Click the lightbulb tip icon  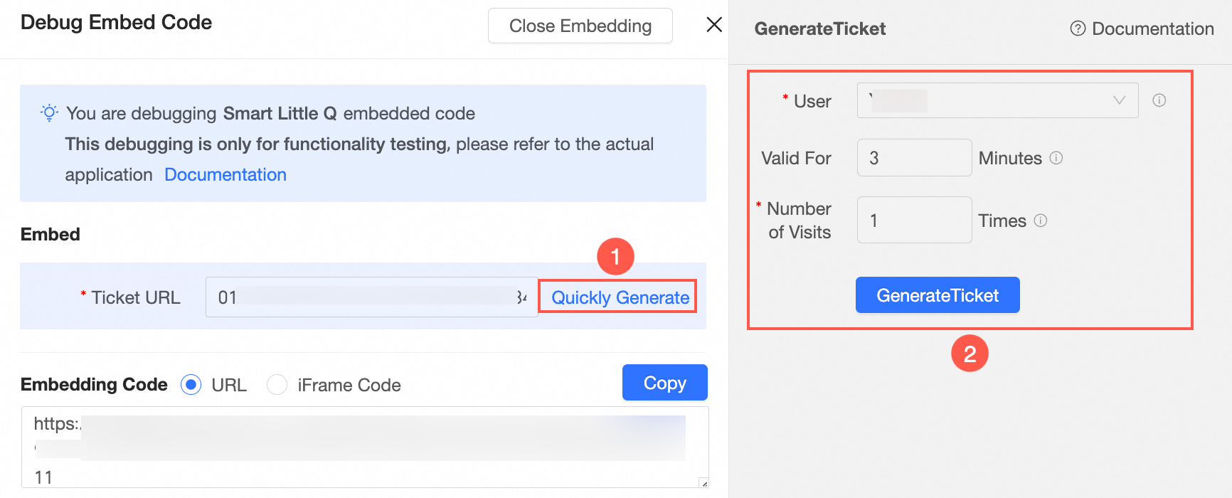pyautogui.click(x=49, y=113)
